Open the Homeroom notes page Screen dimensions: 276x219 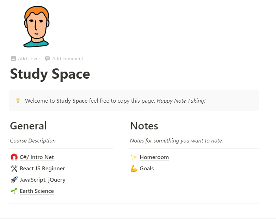154,157
